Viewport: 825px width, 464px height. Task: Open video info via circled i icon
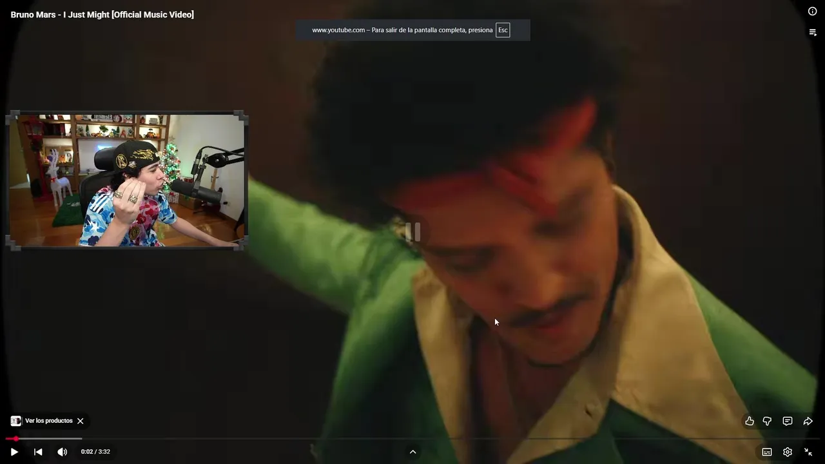813,11
